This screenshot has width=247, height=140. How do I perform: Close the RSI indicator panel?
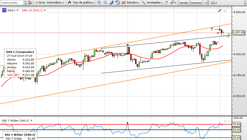[x=229, y=121]
